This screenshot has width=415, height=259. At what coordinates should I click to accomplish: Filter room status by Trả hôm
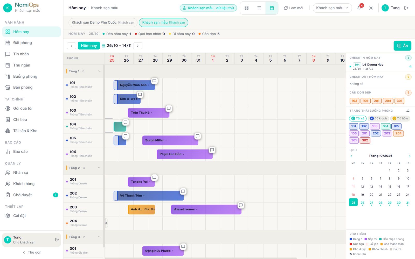tap(400, 118)
